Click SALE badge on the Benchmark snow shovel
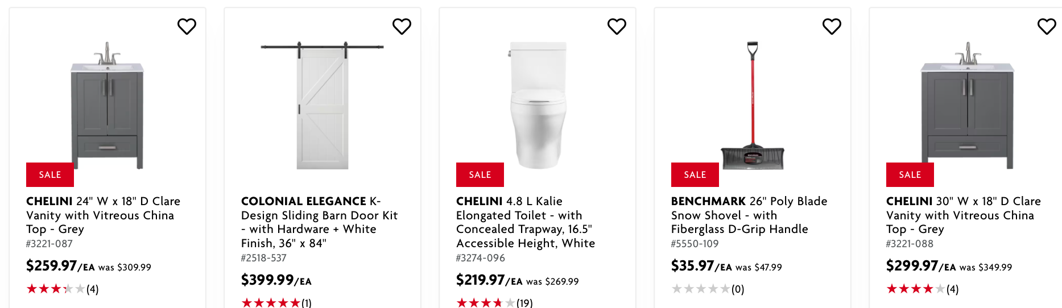The height and width of the screenshot is (308, 1062). pyautogui.click(x=695, y=175)
